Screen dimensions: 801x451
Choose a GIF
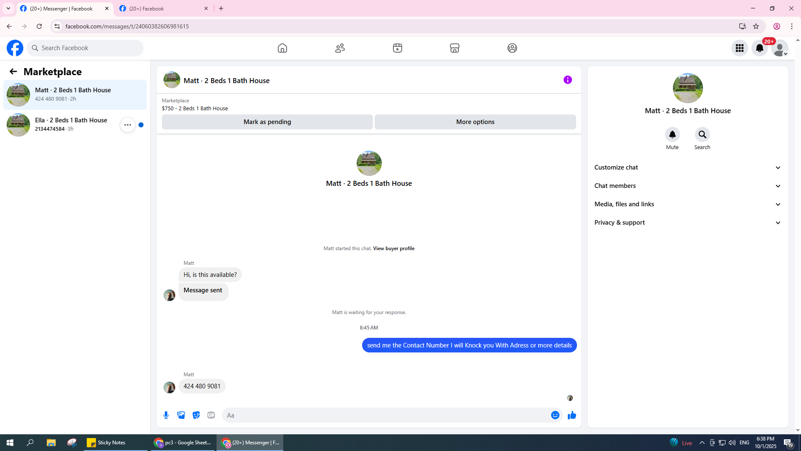[211, 415]
